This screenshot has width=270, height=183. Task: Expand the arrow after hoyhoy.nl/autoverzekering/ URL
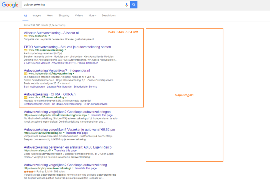tap(73, 168)
